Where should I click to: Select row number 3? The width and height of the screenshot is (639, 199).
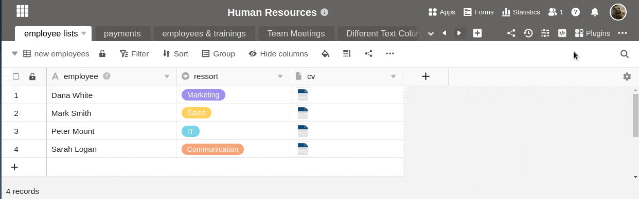16,131
